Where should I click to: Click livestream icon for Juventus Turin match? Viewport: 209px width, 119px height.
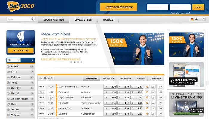point(147,108)
